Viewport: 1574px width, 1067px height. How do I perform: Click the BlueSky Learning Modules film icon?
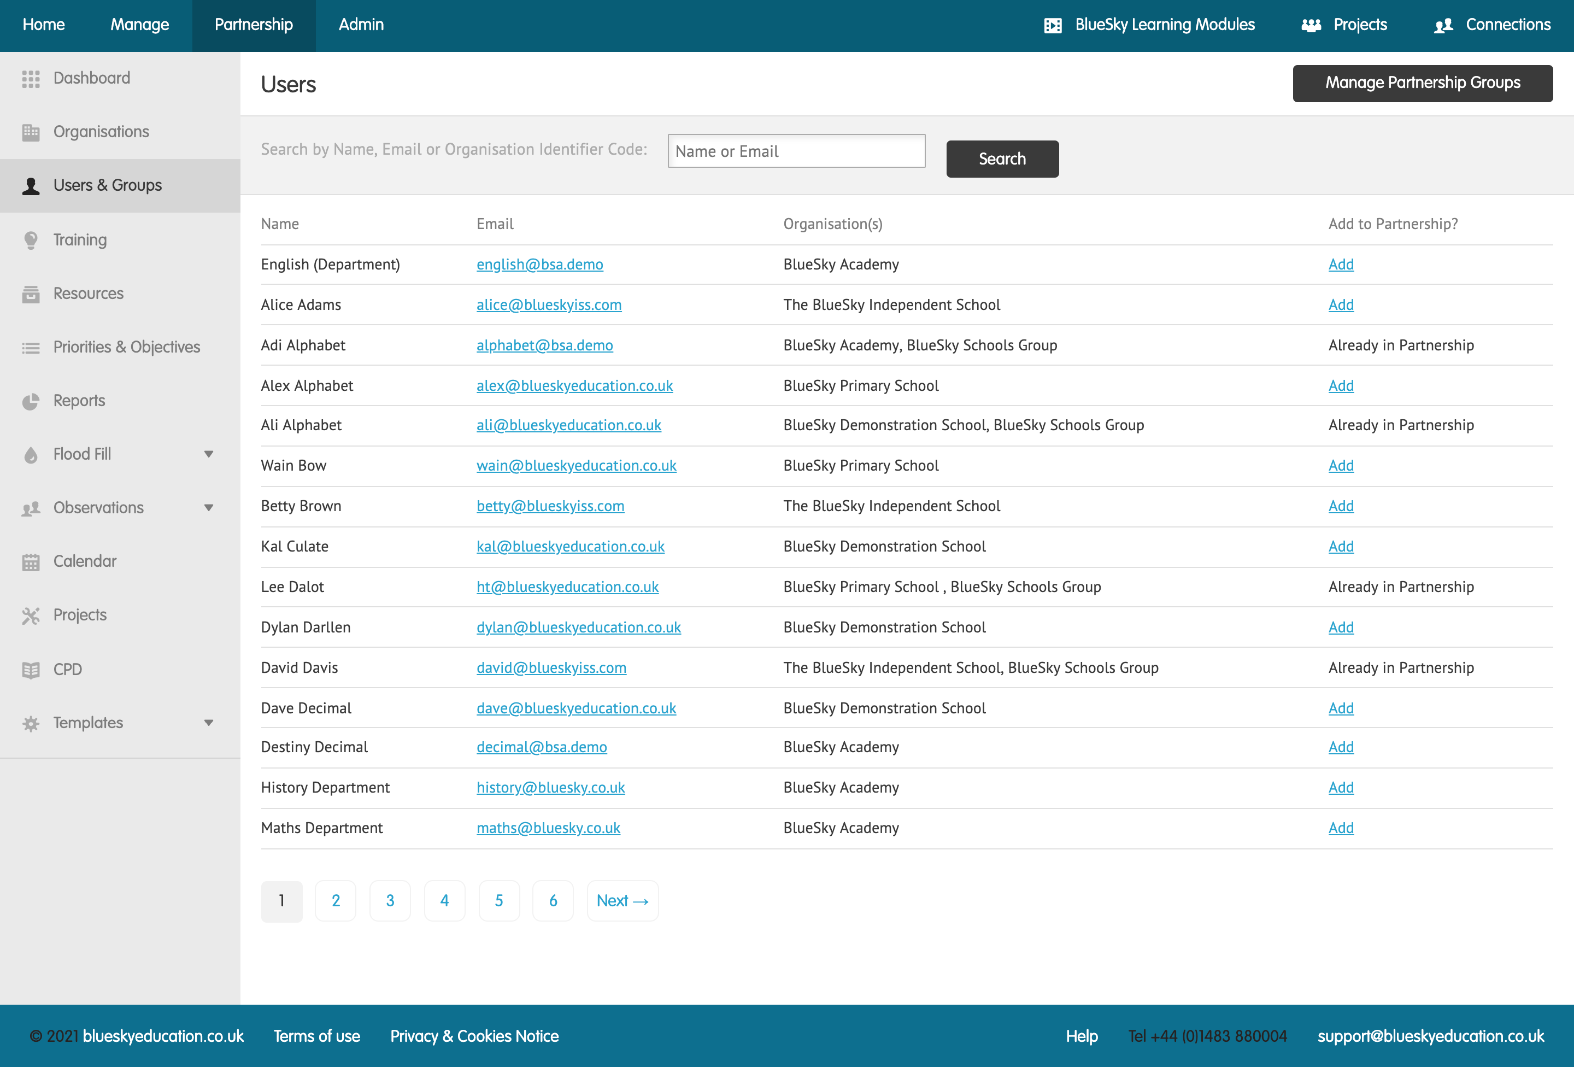(1053, 26)
